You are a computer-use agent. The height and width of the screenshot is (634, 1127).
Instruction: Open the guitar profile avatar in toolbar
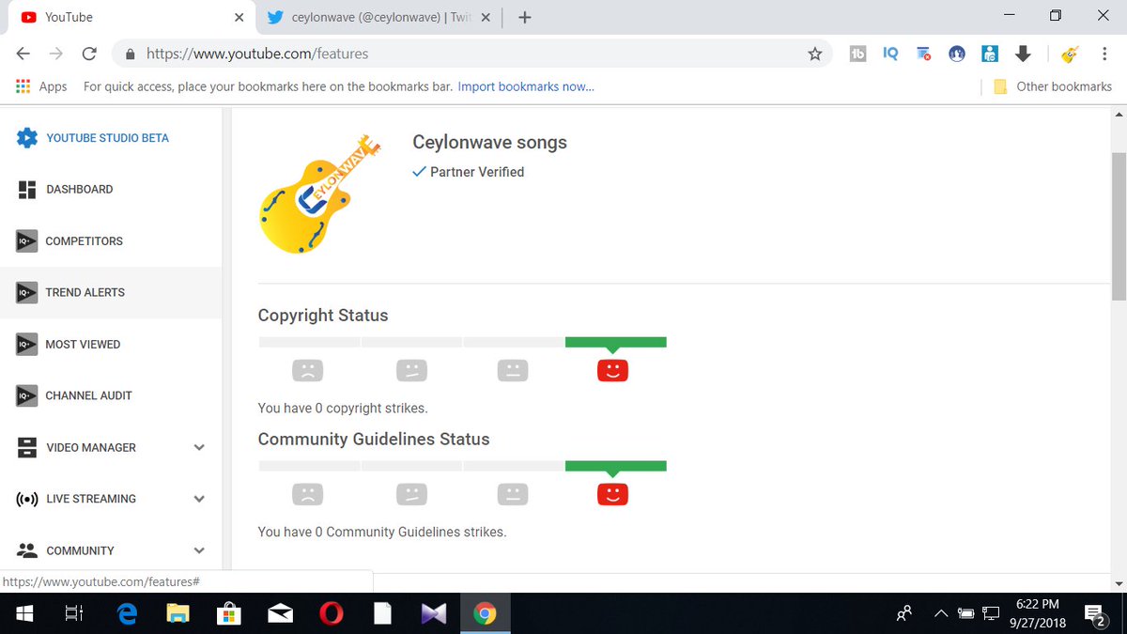coord(1069,54)
